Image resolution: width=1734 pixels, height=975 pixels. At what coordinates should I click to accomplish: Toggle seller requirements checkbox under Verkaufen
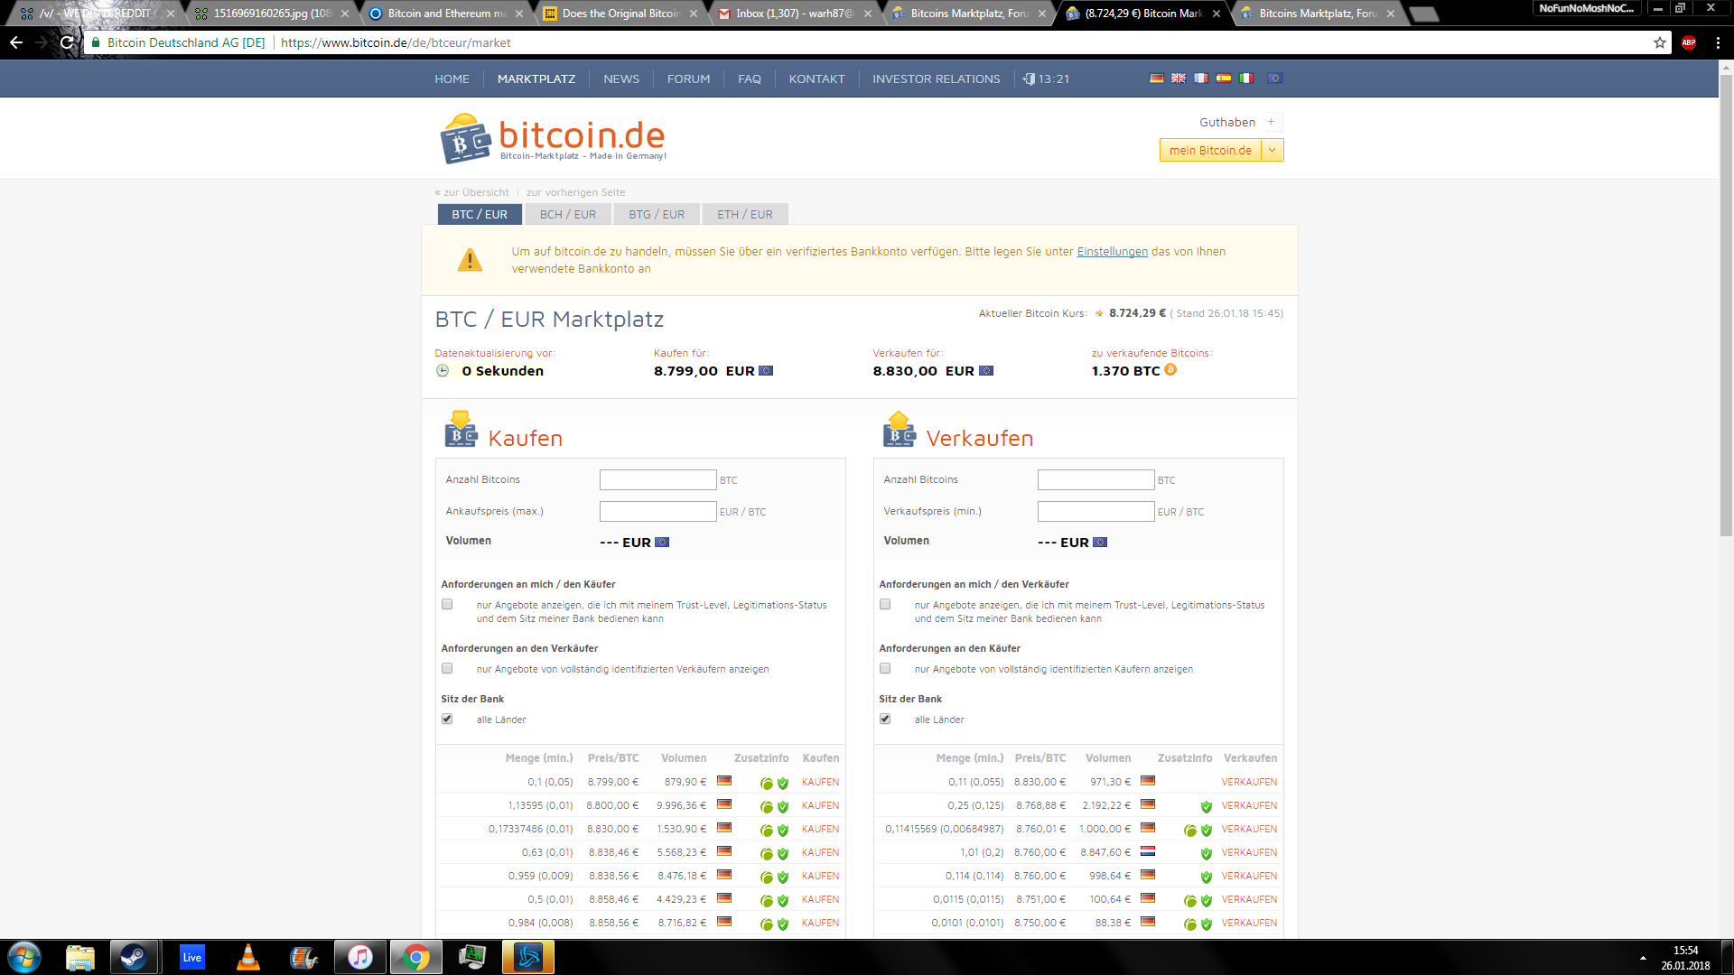pyautogui.click(x=885, y=604)
